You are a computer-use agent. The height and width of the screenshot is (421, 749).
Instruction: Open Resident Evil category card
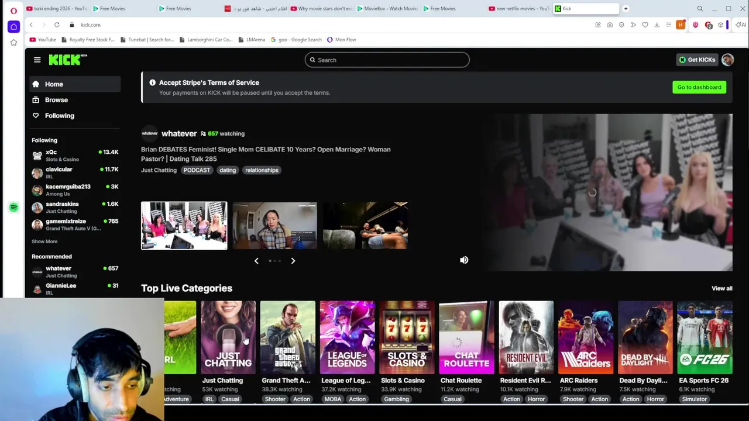(526, 337)
